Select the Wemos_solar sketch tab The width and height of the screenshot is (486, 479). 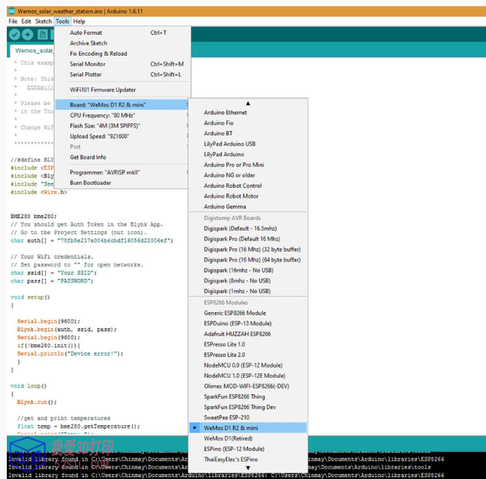[33, 50]
